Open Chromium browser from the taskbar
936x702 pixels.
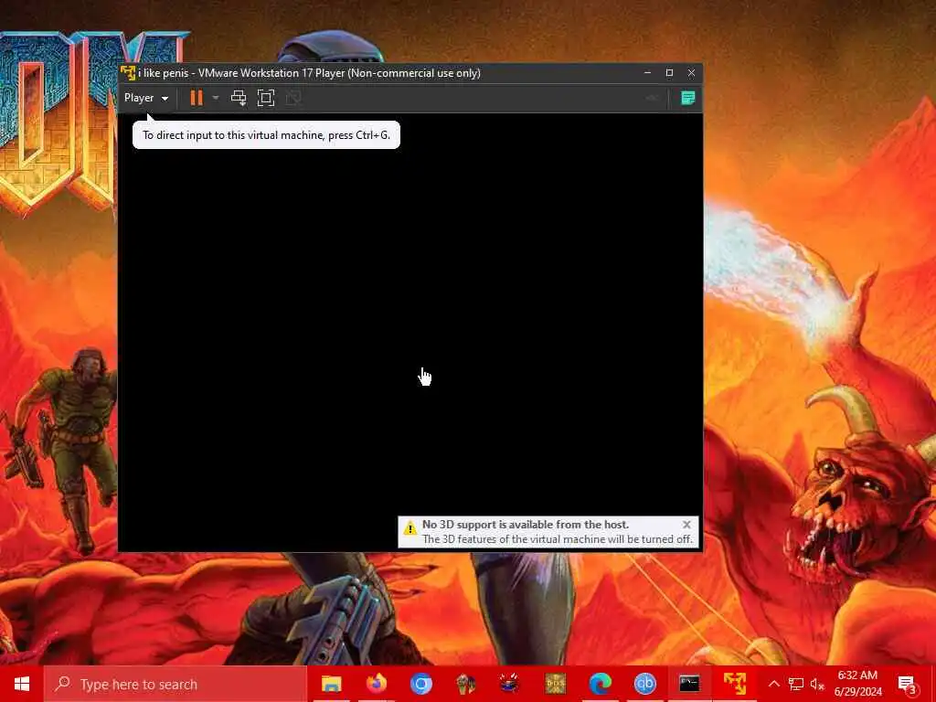[x=420, y=684]
